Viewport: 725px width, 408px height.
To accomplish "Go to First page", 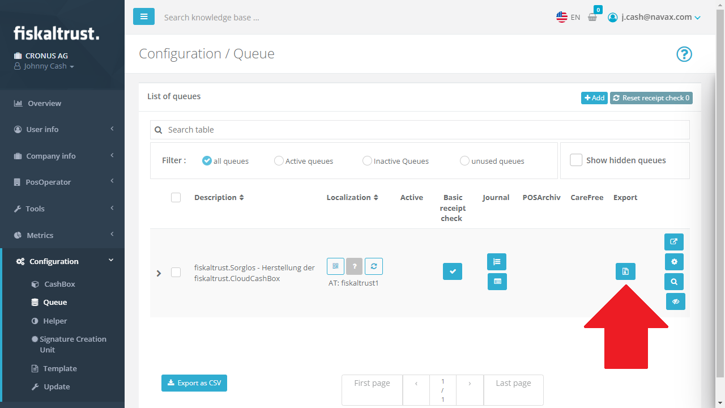I will point(372,390).
